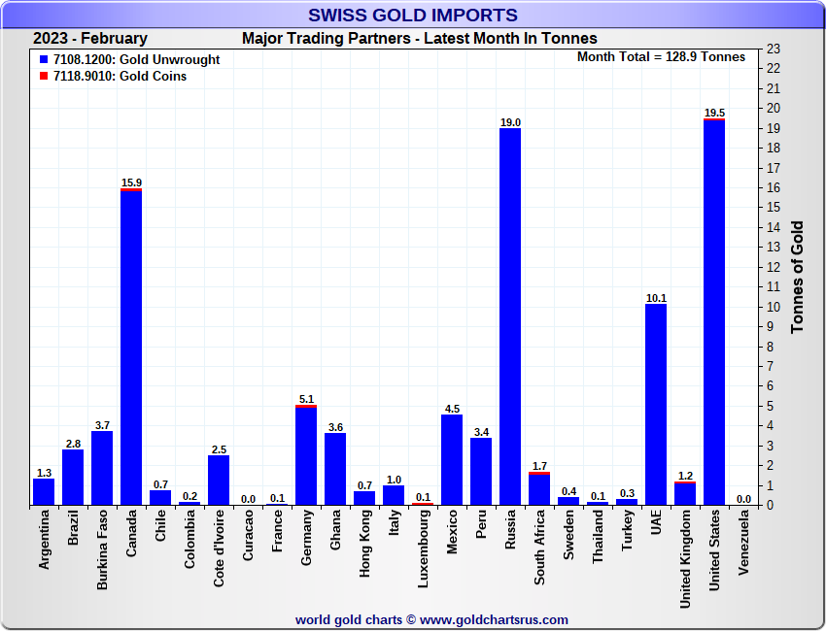Viewport: 826px width, 631px height.
Task: Click the Burkina Faso x-axis label
Action: (102, 553)
